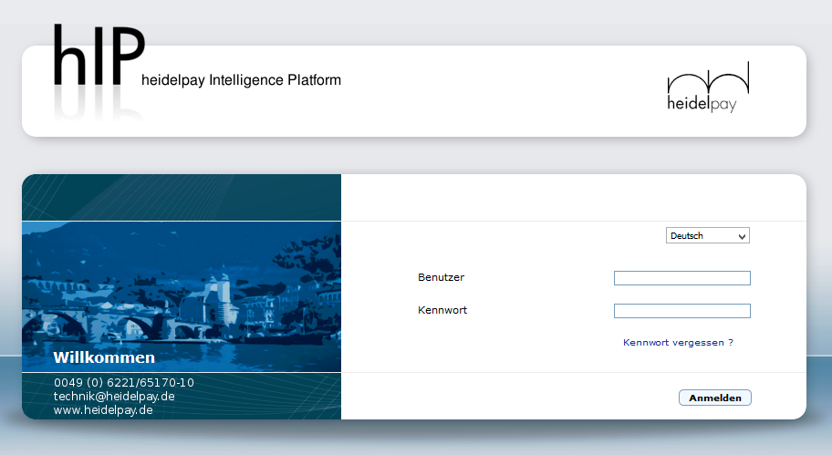Click the phone number 0049 (0) 6221/65170-10

point(123,382)
